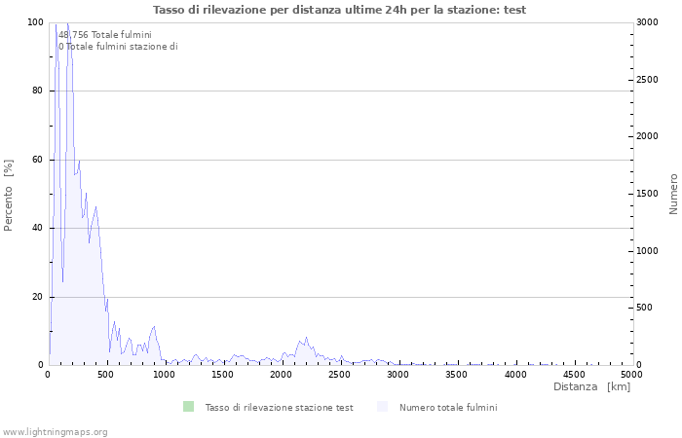Click the right axis value 2500

pos(648,80)
